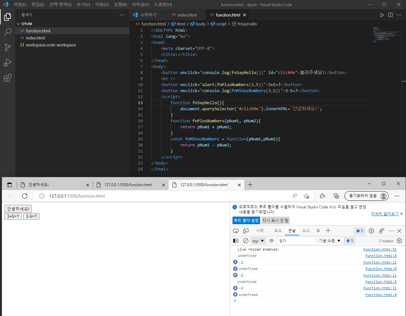
Task: Toggle the console sidebar panel
Action: coord(236,241)
